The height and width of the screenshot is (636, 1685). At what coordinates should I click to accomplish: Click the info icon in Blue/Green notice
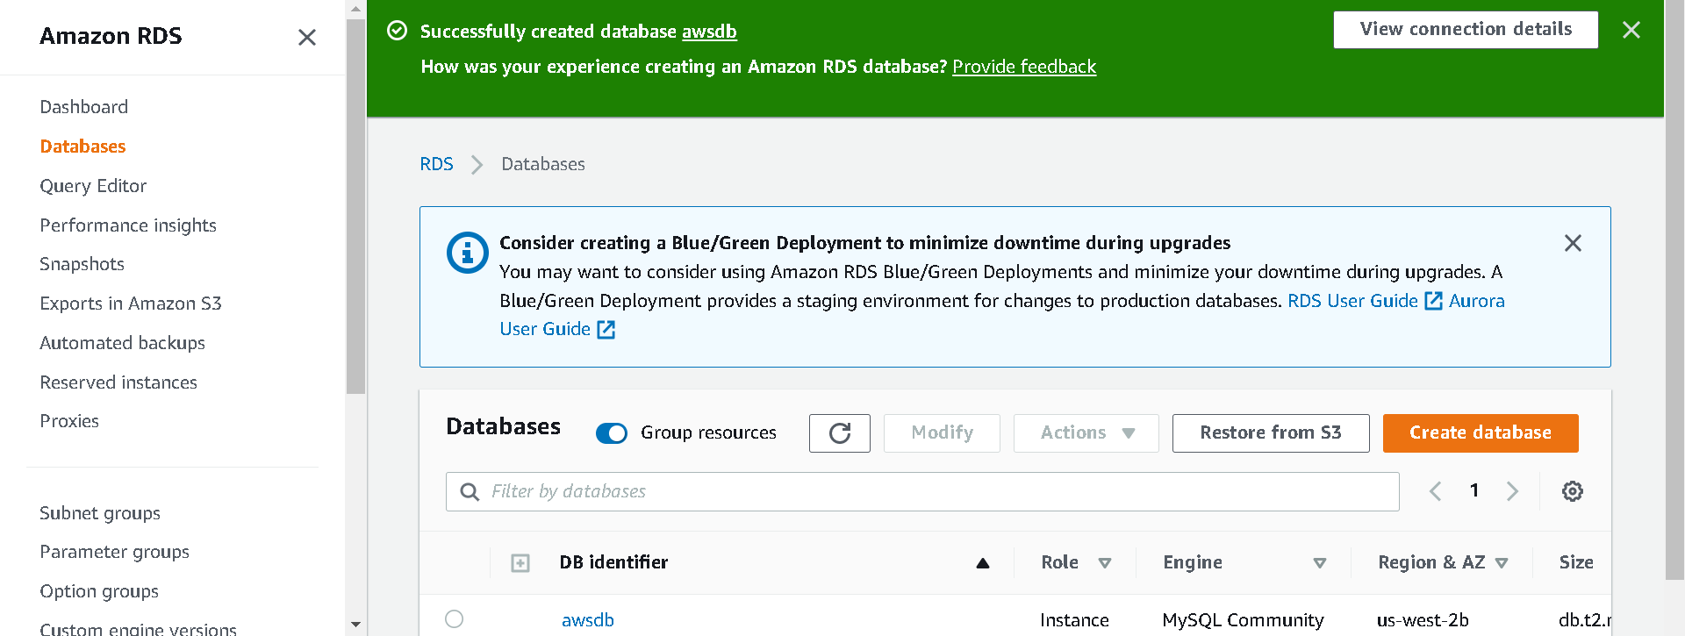(x=468, y=253)
